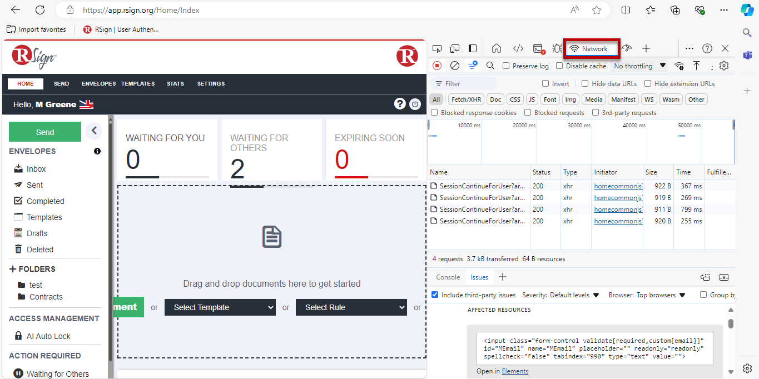This screenshot has height=379, width=759.
Task: Check 3rd-party requests option
Action: [596, 112]
